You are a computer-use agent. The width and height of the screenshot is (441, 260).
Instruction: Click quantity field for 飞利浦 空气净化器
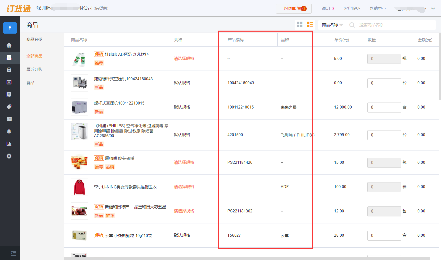(384, 135)
